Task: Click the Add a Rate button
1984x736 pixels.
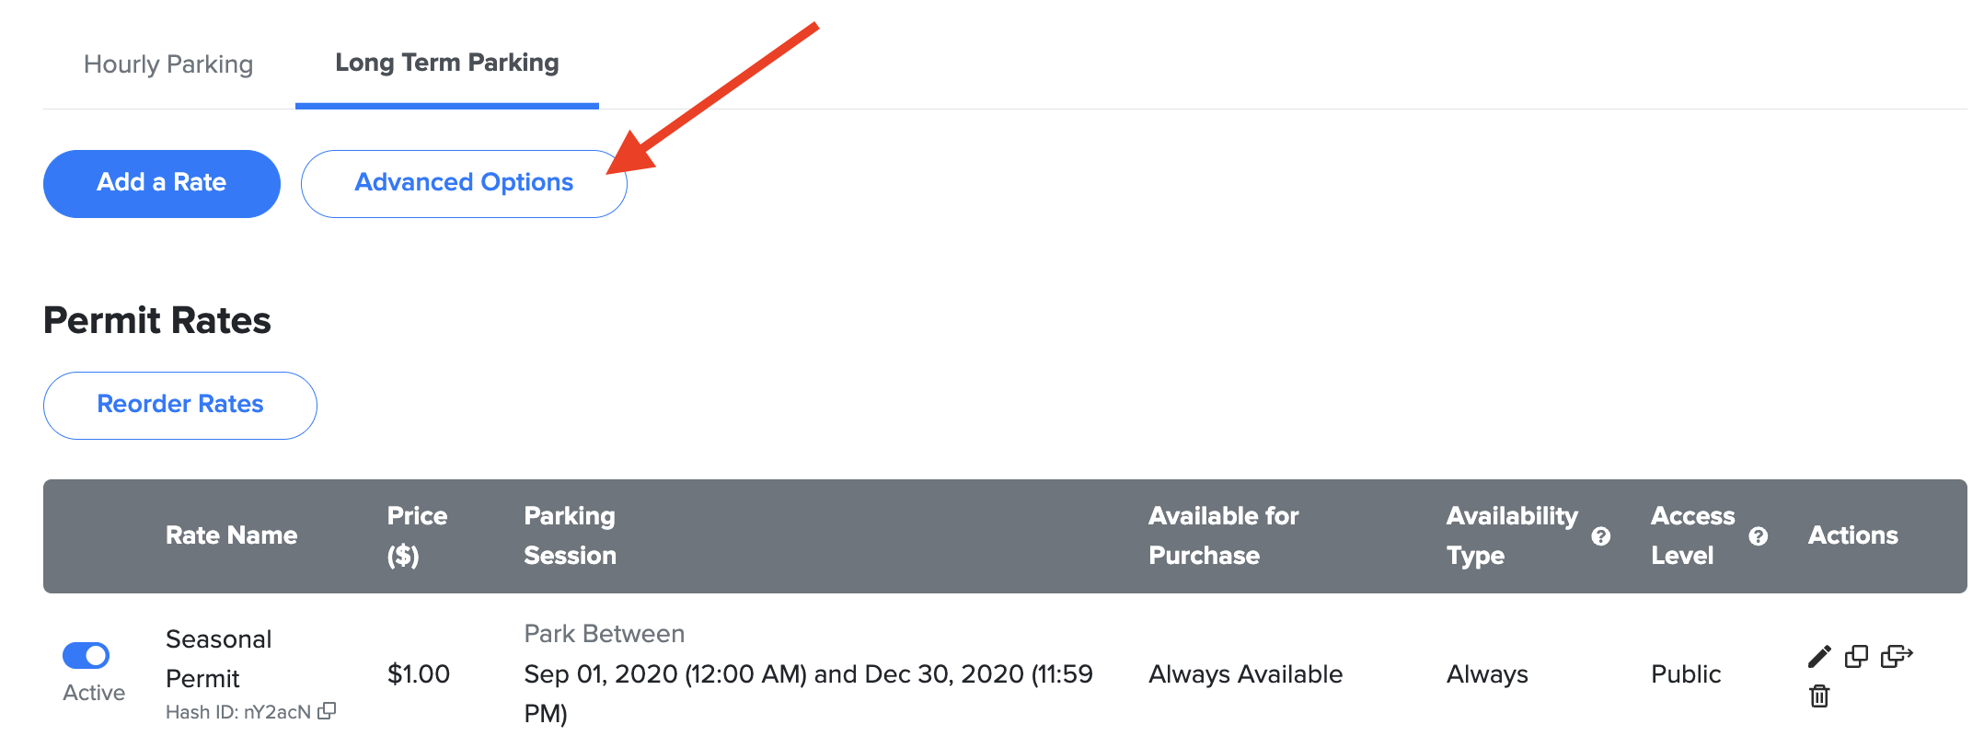Action: [160, 182]
